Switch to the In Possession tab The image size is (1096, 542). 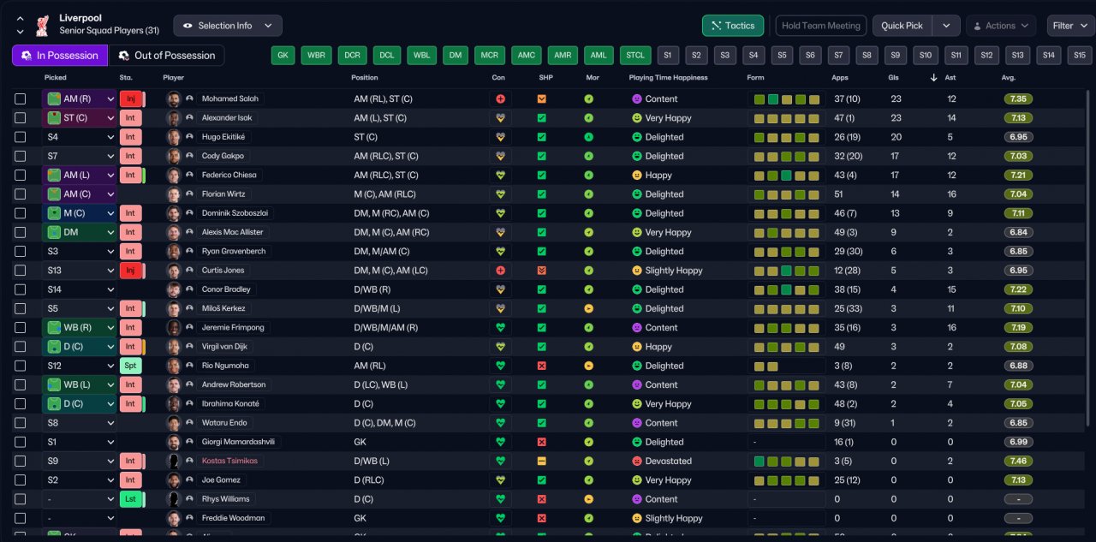pos(60,56)
